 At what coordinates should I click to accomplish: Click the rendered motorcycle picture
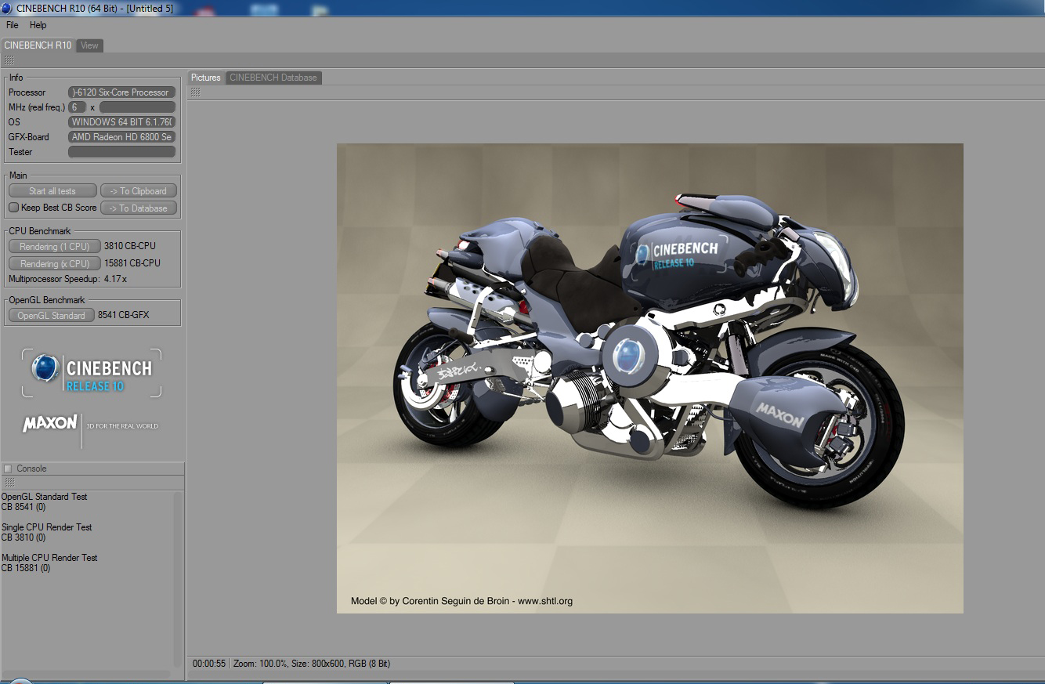click(650, 378)
